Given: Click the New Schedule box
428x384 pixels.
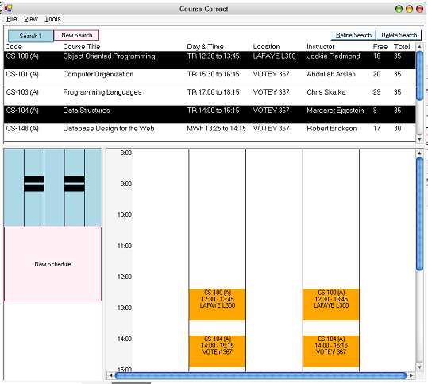Looking at the screenshot, I should point(52,264).
